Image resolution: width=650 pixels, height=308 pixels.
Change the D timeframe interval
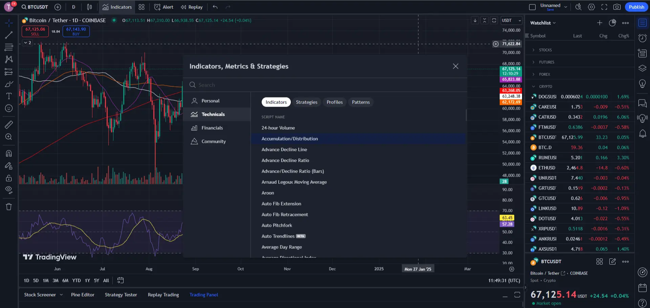point(73,7)
